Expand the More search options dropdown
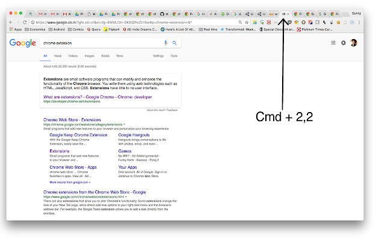 [120, 56]
